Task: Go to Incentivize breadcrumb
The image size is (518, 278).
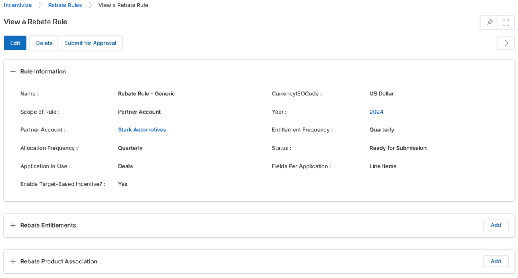Action: pos(18,5)
